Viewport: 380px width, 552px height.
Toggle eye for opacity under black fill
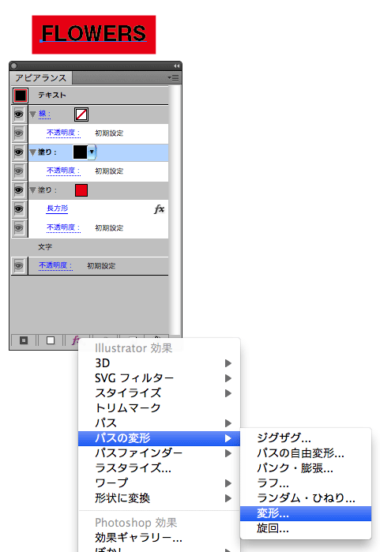click(19, 171)
